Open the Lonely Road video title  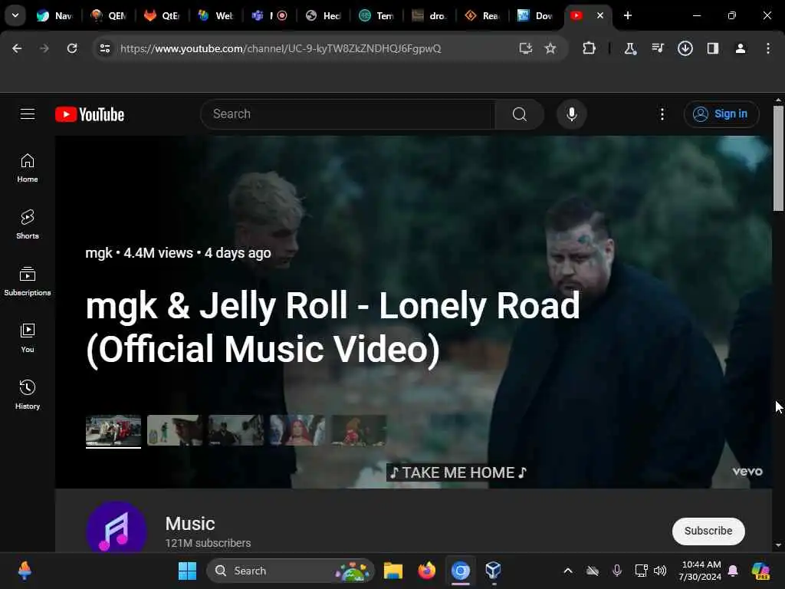(333, 327)
